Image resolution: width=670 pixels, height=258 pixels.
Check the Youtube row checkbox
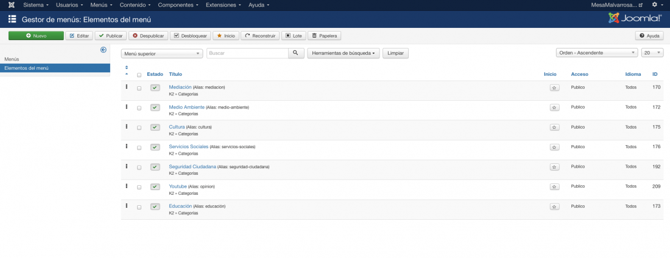139,188
